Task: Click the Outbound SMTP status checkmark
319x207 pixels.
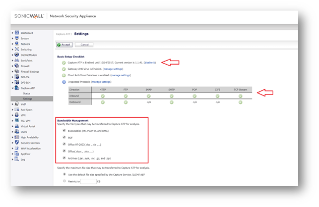Action: coord(171,102)
